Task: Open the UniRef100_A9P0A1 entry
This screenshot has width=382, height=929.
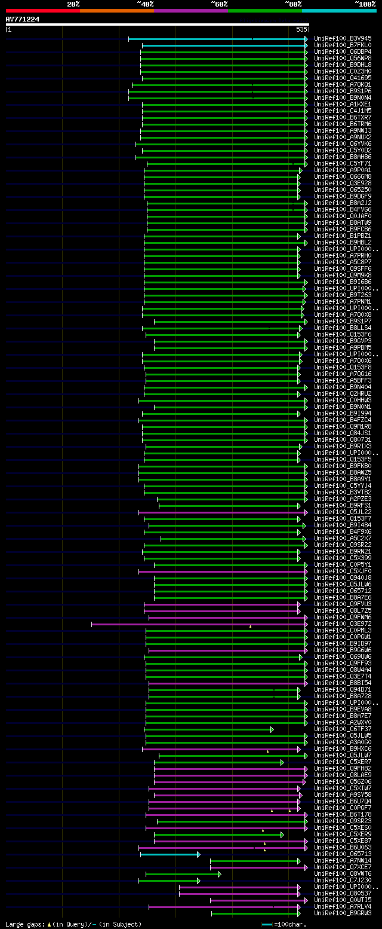Action: click(x=343, y=170)
